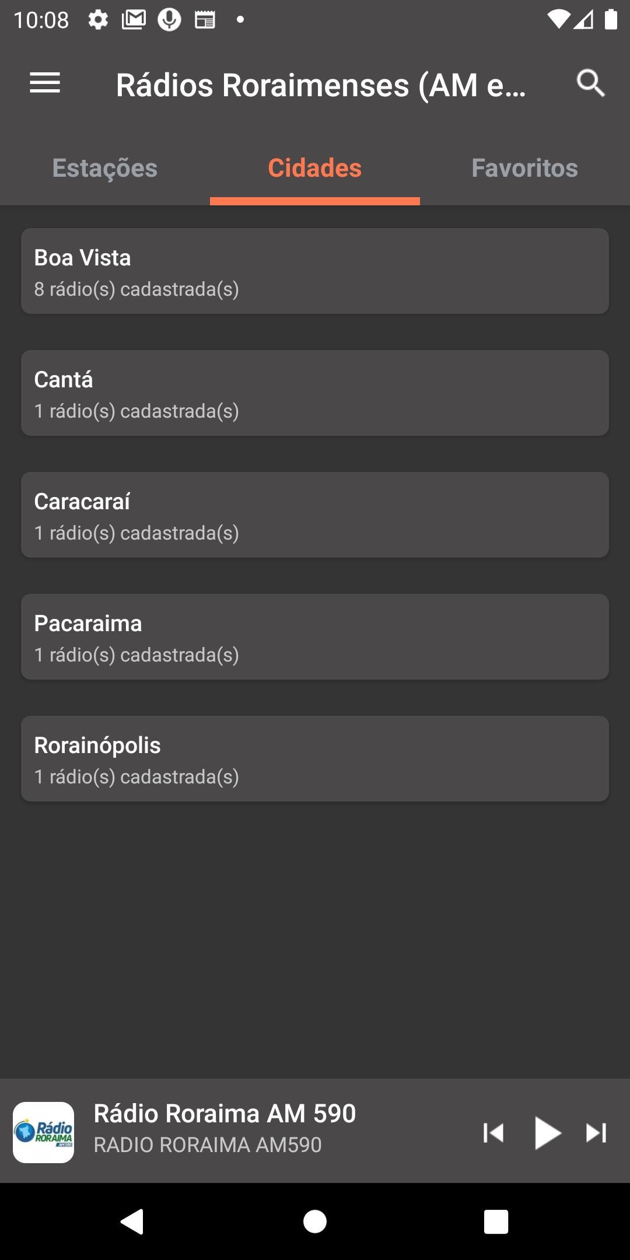Open the recent apps square button

pos(496,1221)
